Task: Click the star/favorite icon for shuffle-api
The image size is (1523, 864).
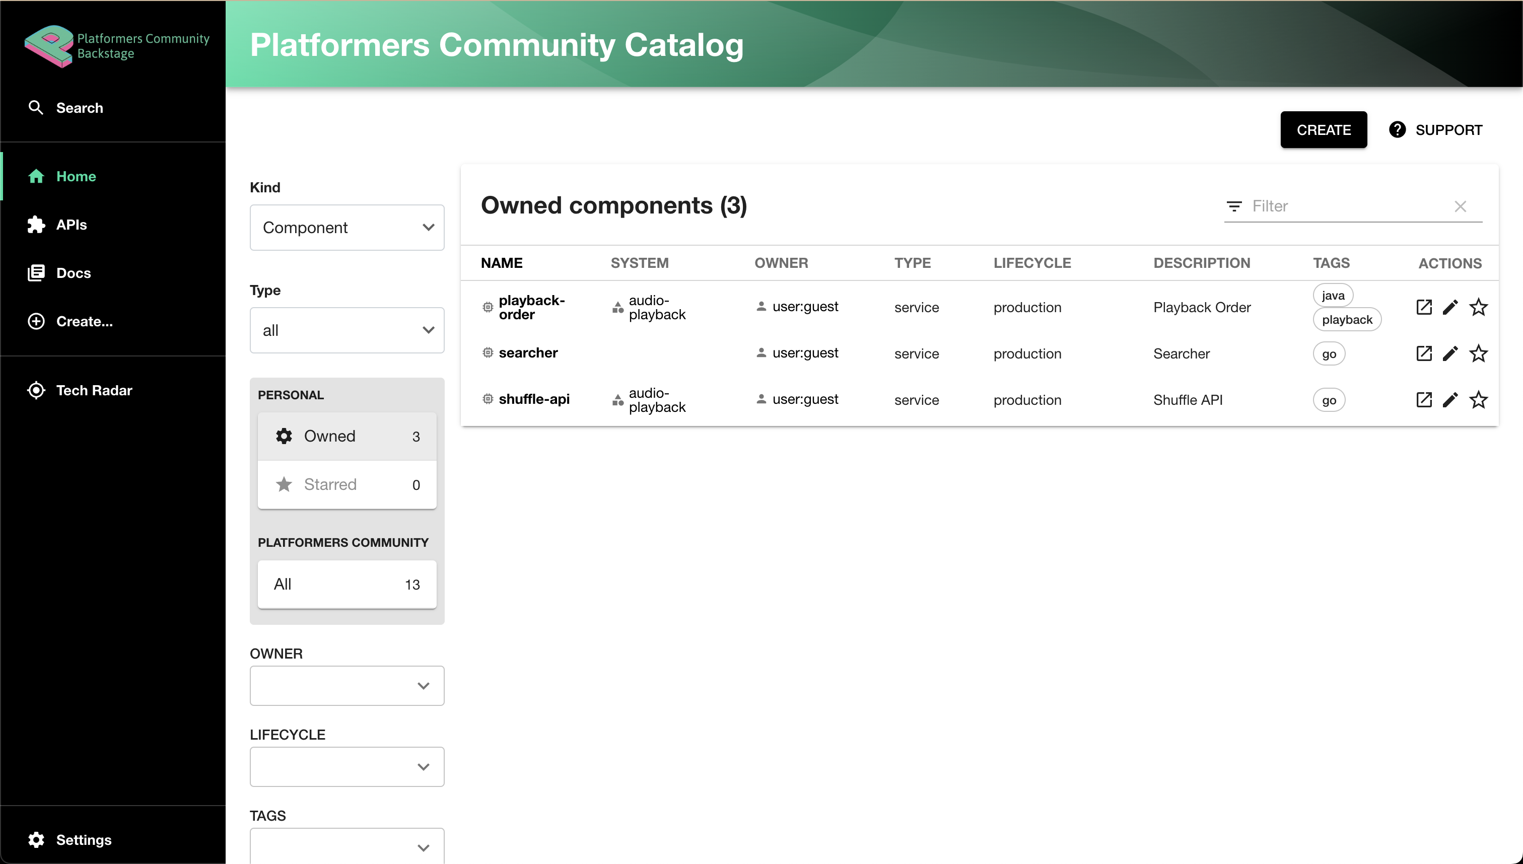Action: pos(1479,399)
